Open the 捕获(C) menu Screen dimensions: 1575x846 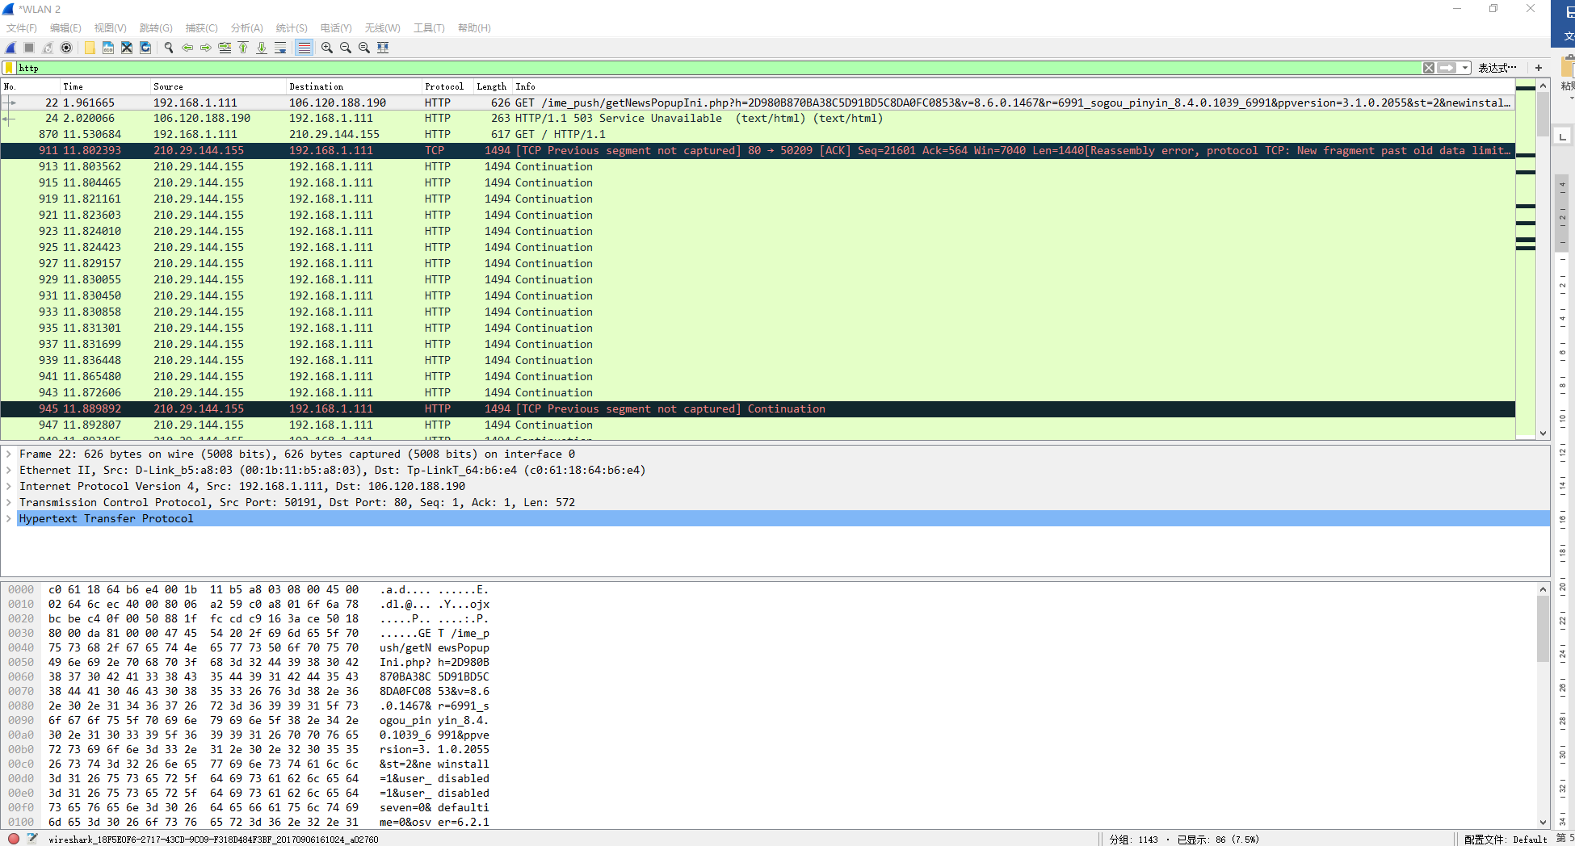click(200, 27)
